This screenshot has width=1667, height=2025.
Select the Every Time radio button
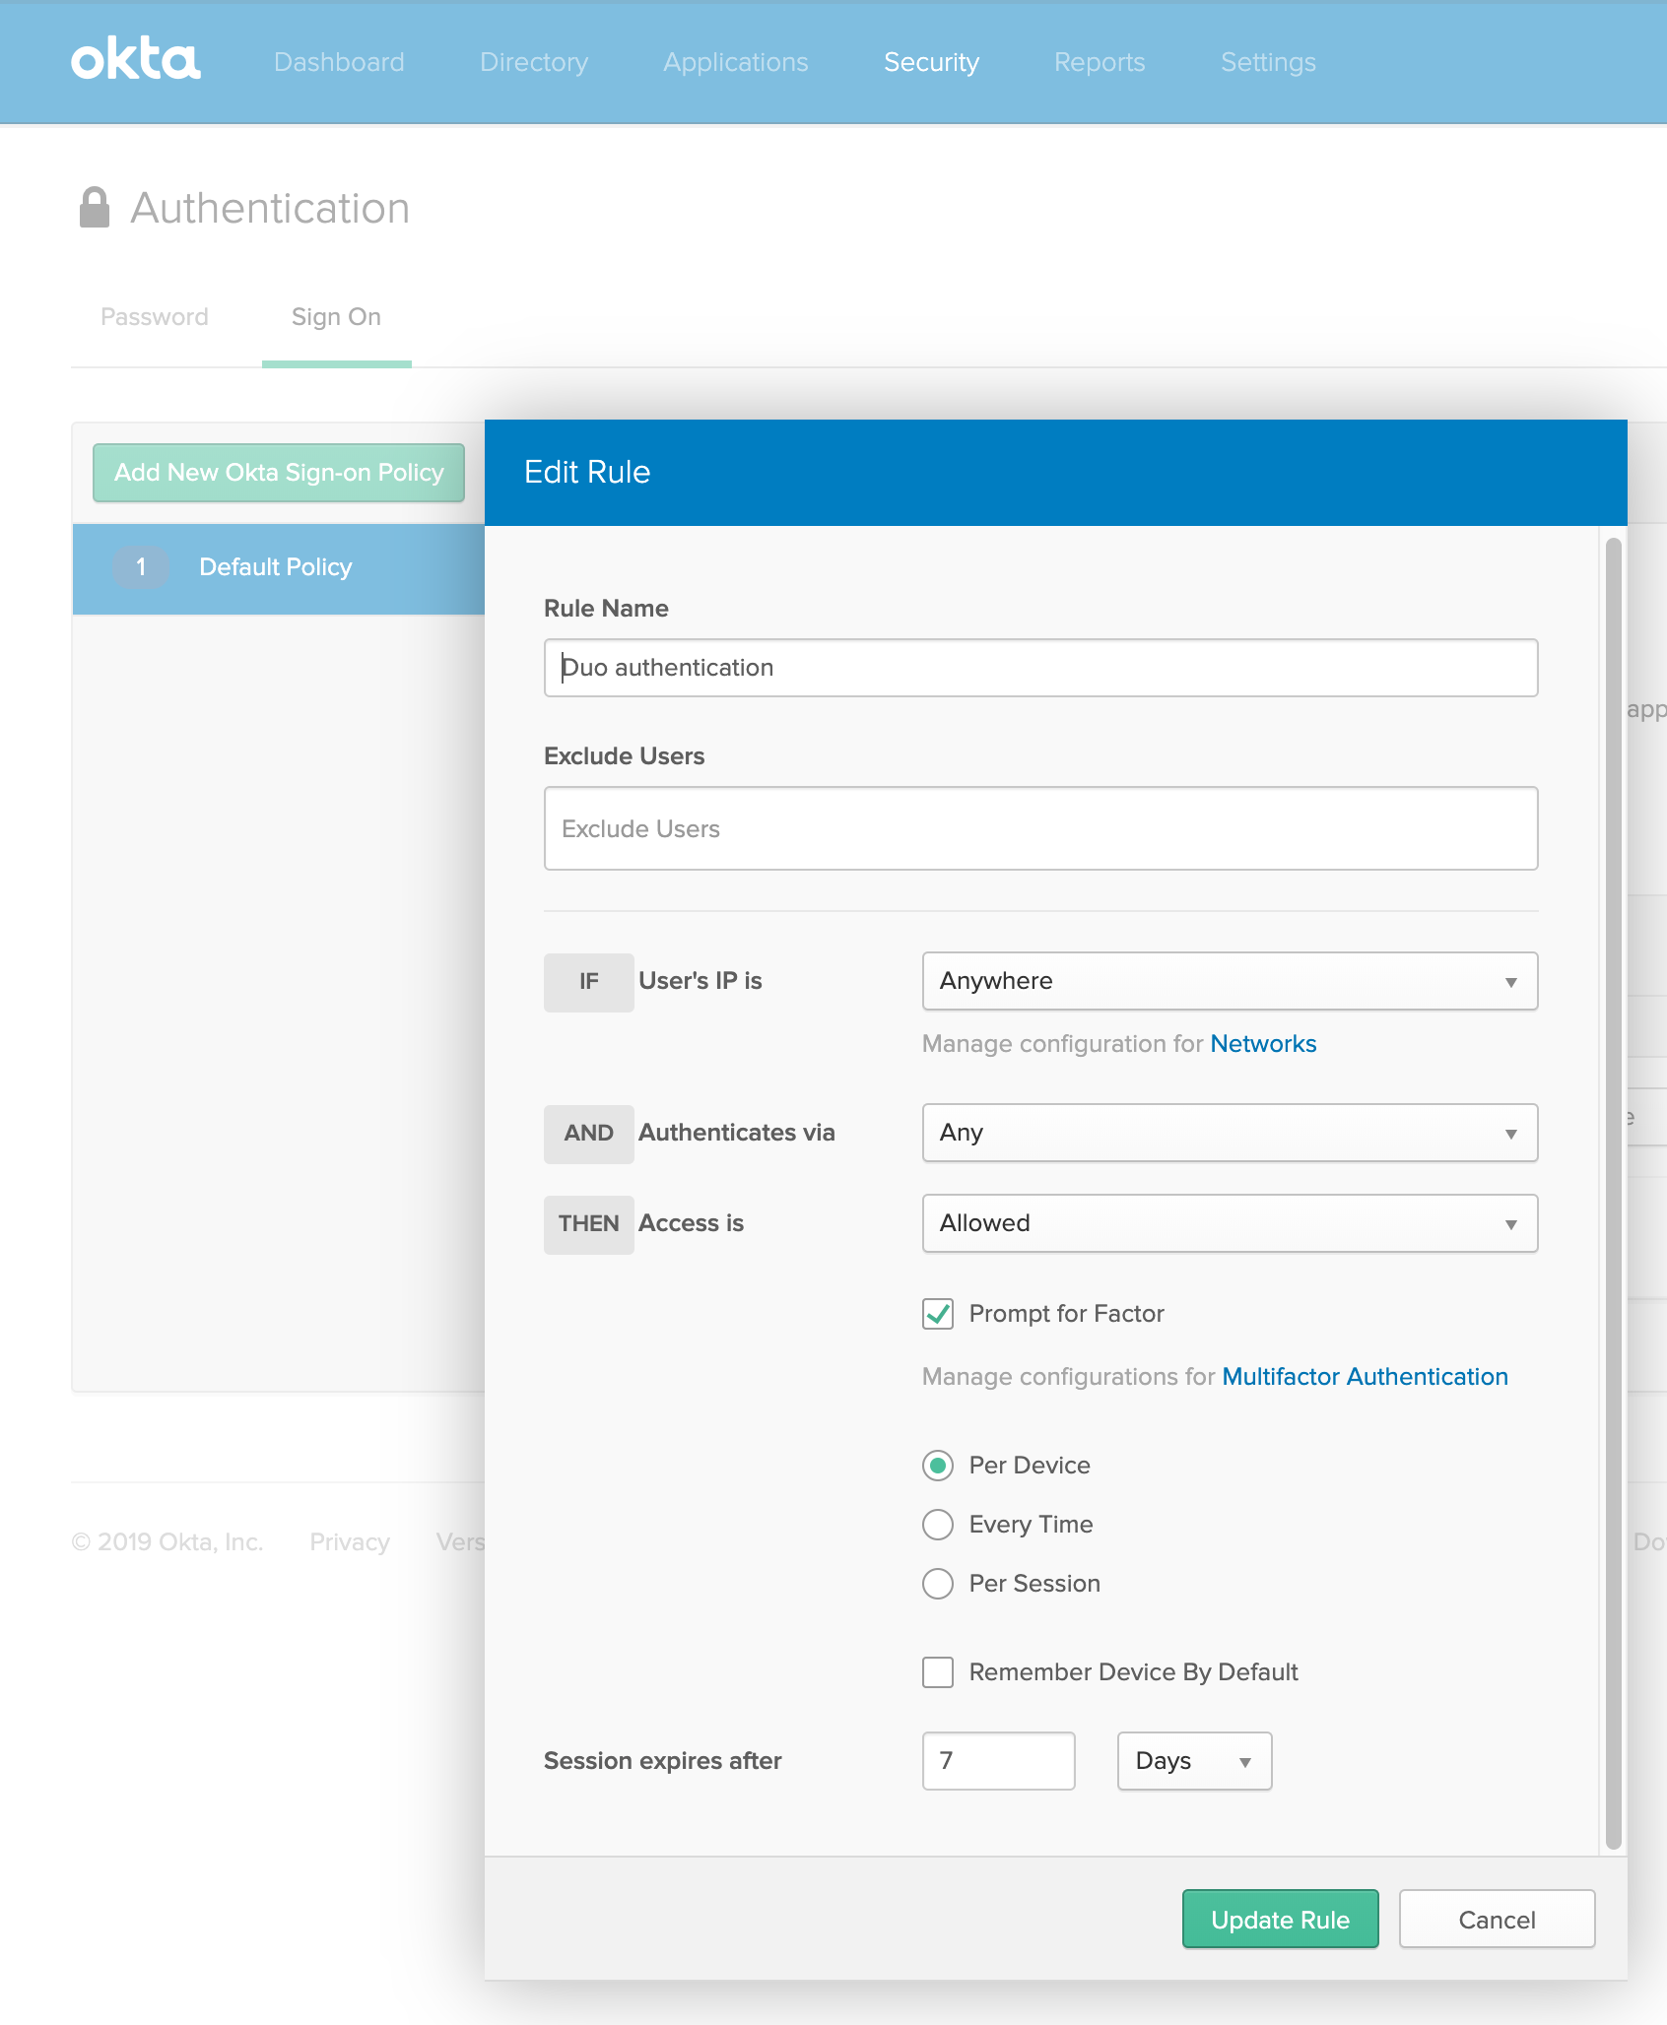click(x=938, y=1524)
